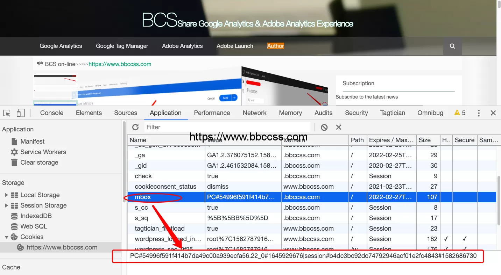Image resolution: width=501 pixels, height=275 pixels.
Task: Sort cookies by Name column header
Action: coord(166,140)
